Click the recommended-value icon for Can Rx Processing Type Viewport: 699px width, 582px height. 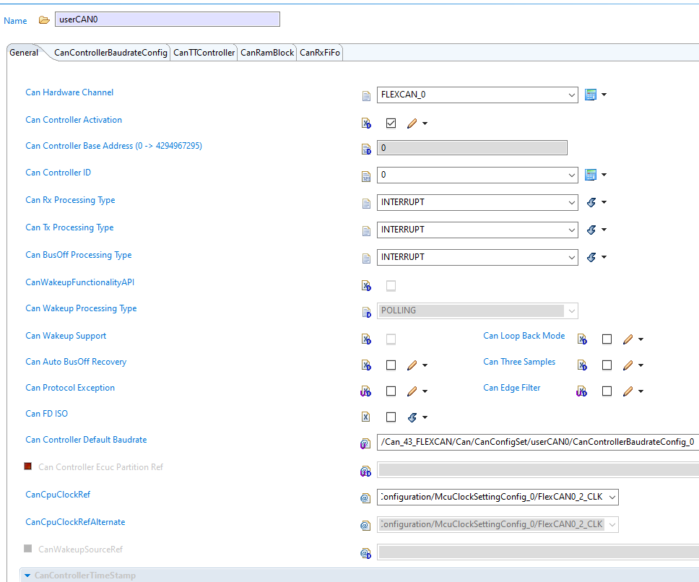591,202
